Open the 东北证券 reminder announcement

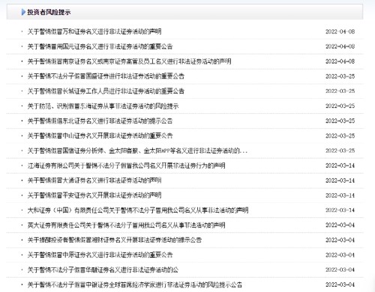click(x=100, y=121)
